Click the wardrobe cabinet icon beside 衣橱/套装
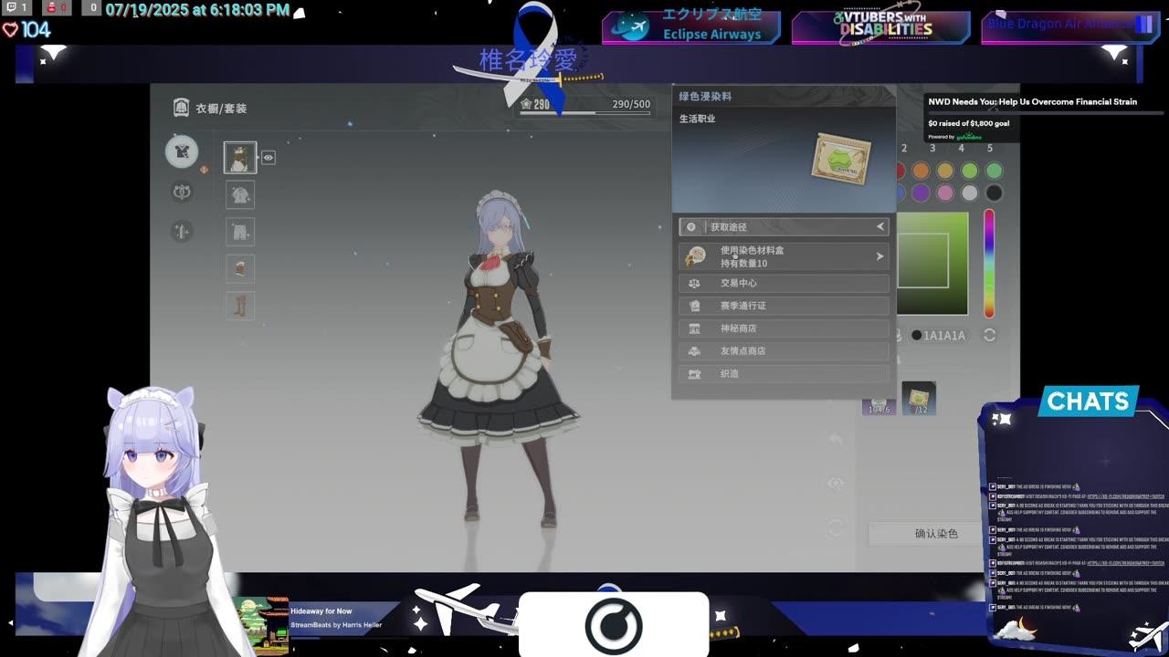 coord(181,108)
